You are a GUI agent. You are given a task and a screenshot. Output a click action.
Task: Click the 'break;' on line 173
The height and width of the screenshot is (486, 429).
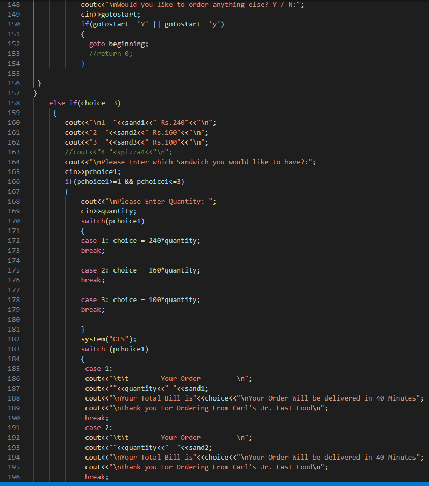(93, 251)
